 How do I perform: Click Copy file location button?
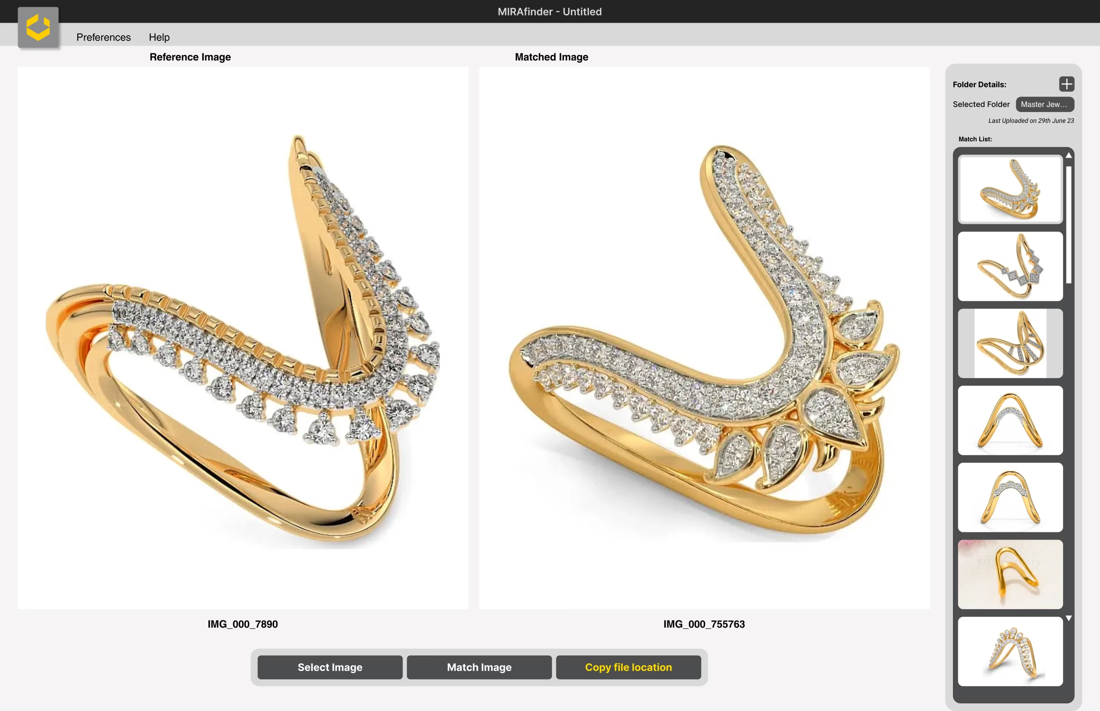(628, 667)
